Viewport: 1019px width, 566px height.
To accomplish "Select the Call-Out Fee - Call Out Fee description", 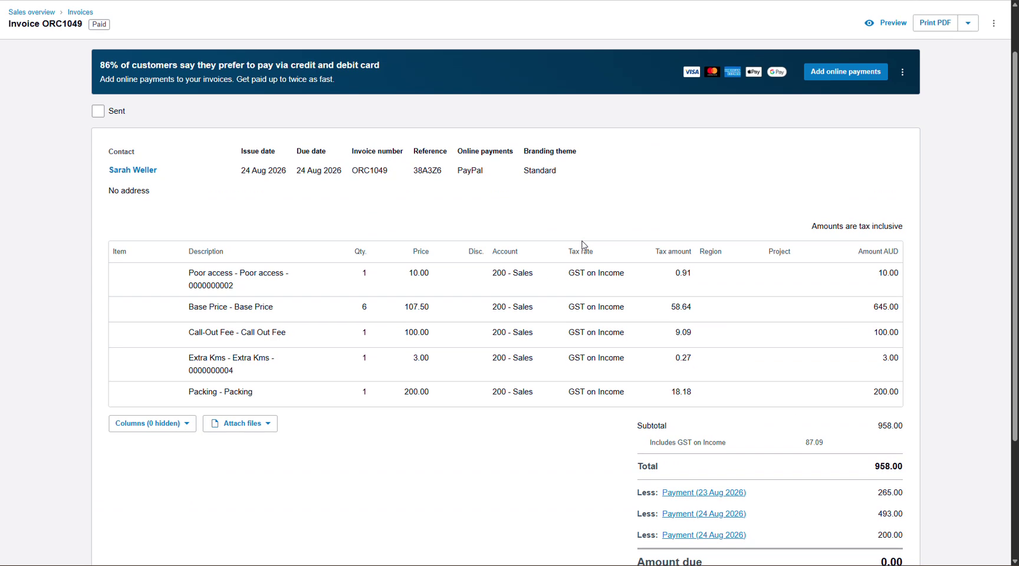I will 237,332.
